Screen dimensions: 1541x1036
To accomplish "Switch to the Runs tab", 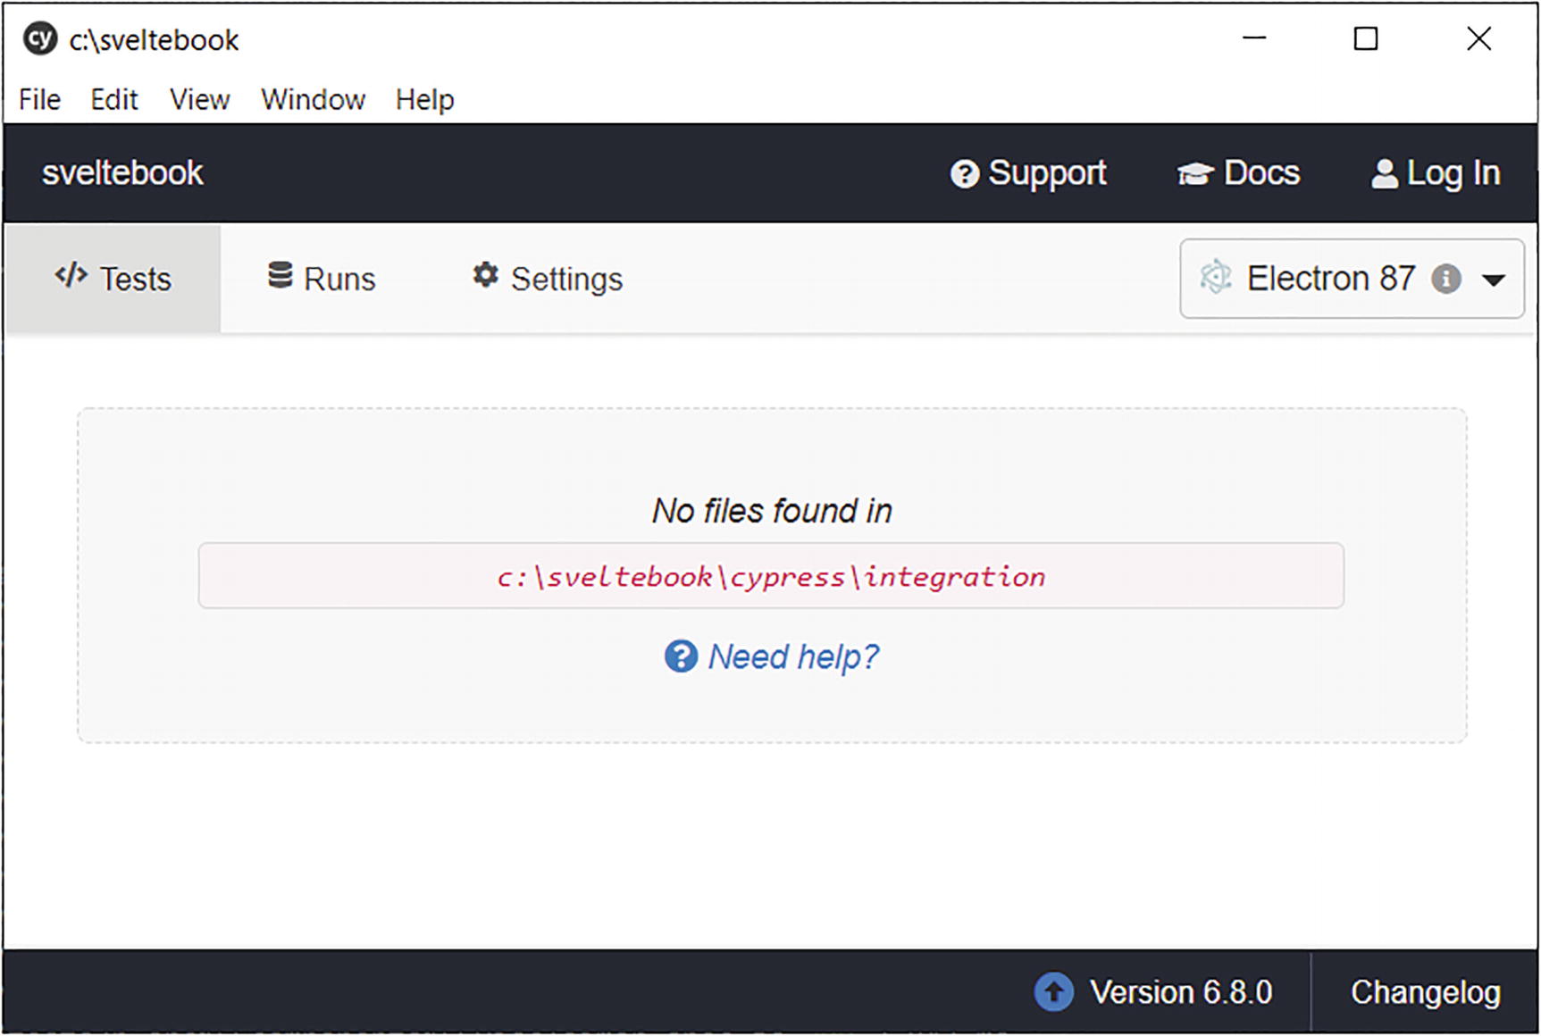I will (322, 279).
